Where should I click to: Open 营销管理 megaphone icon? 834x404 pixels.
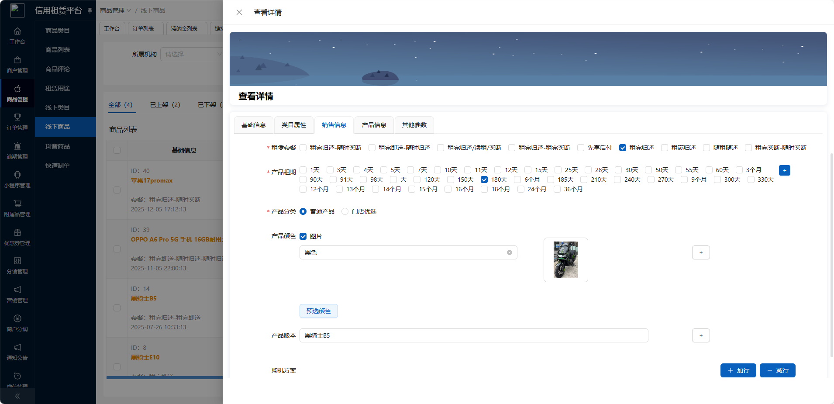(17, 290)
